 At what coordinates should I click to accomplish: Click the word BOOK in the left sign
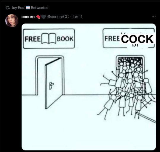click(65, 39)
